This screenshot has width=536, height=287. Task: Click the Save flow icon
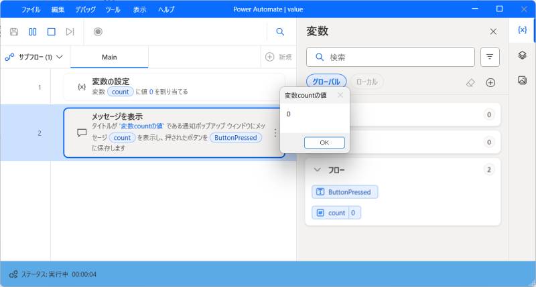click(x=14, y=31)
